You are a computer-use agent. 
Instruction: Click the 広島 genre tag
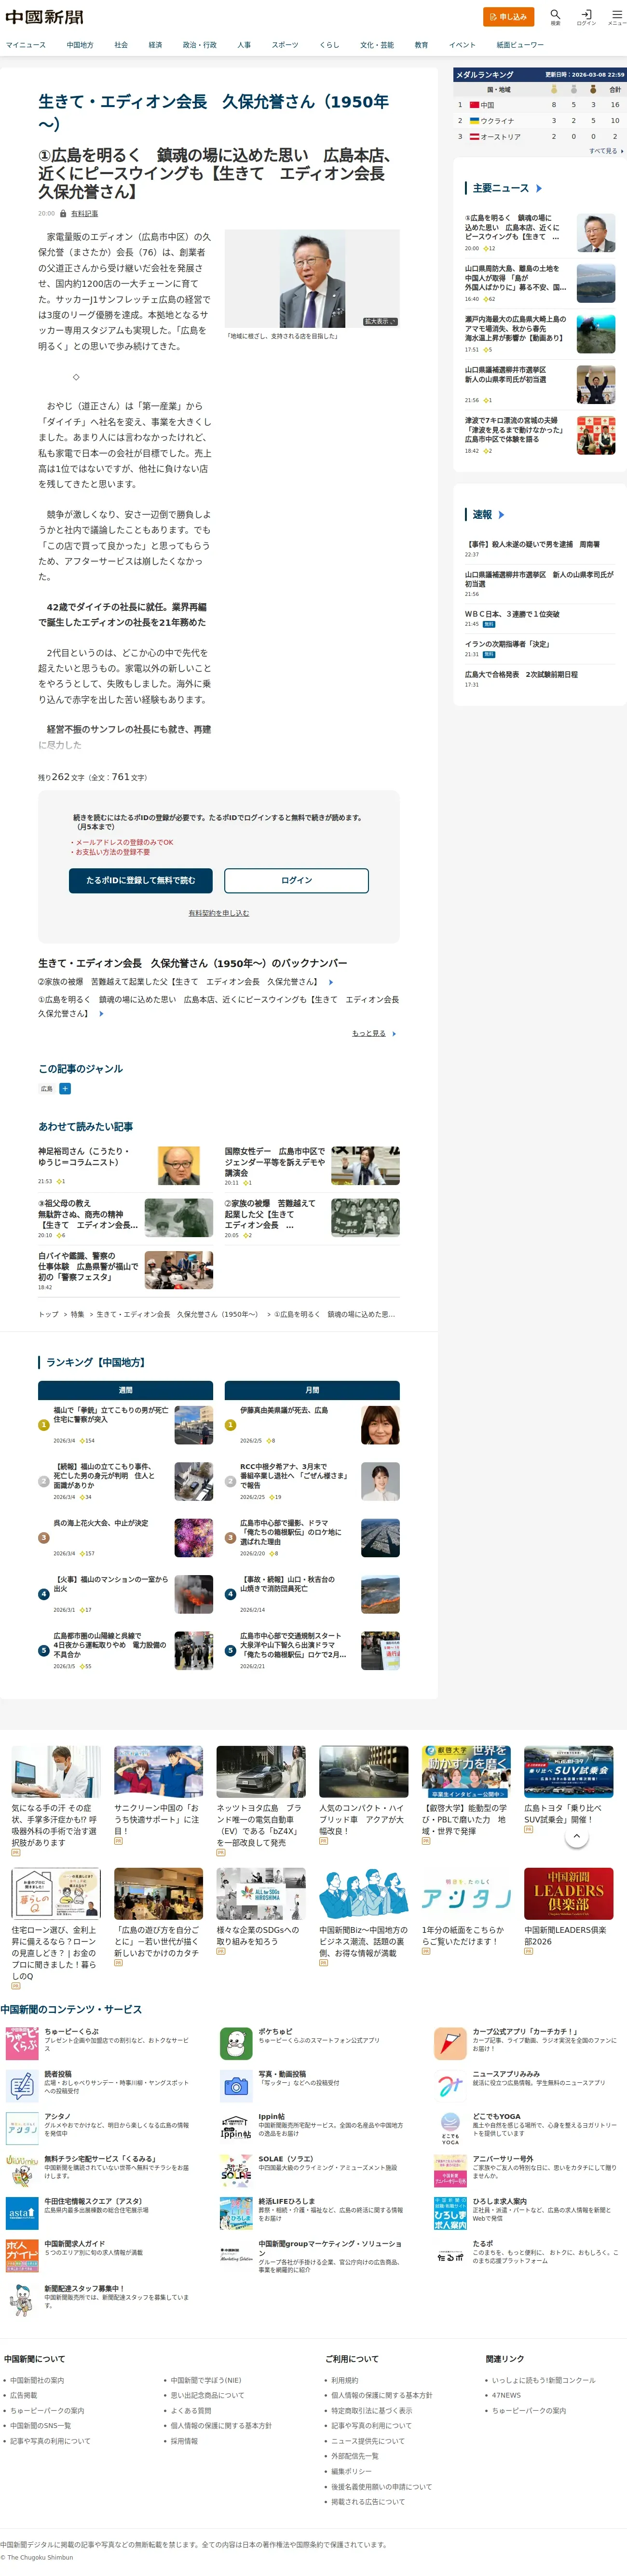(x=47, y=1088)
